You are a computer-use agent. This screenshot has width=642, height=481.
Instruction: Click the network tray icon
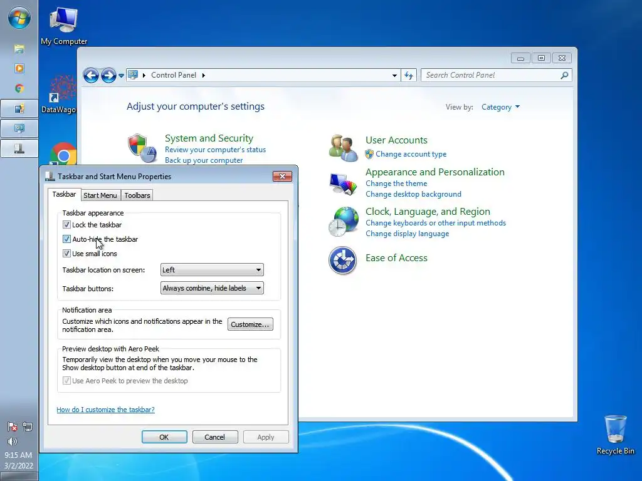tap(28, 427)
